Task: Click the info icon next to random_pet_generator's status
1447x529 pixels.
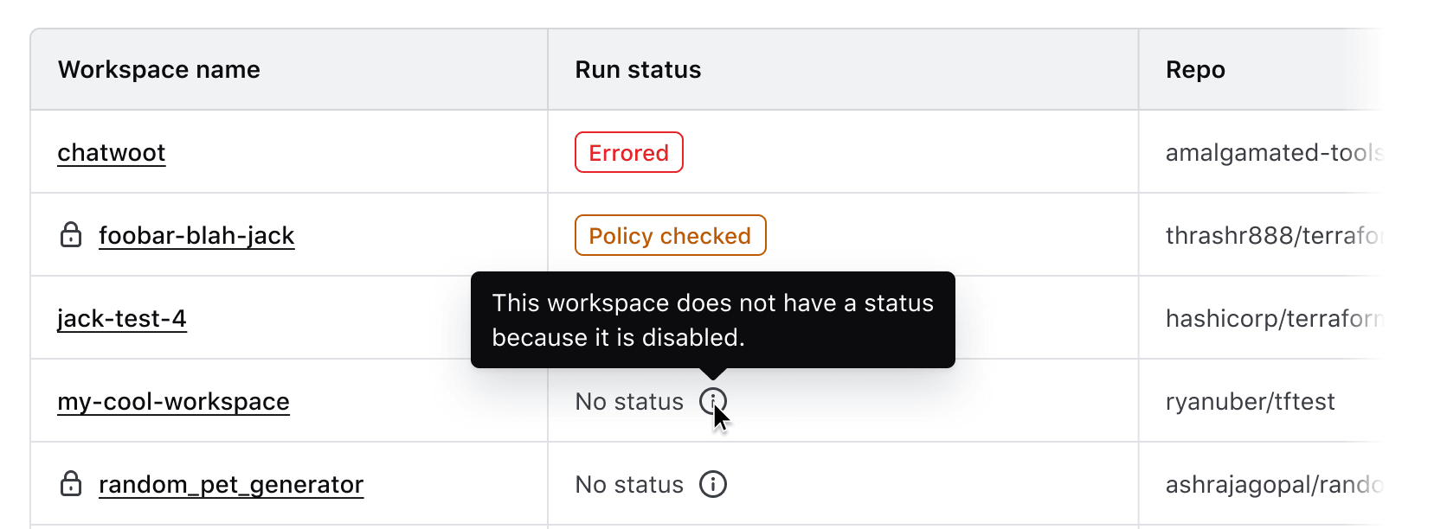Action: 712,483
